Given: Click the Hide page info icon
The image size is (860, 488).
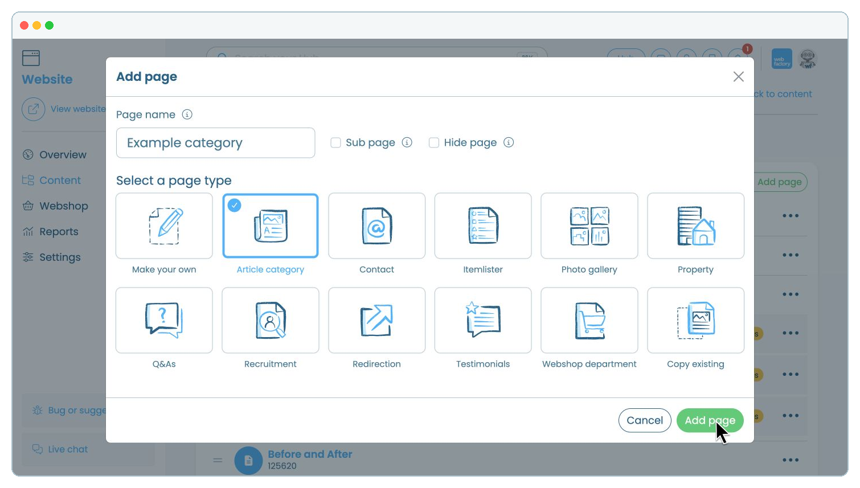Looking at the screenshot, I should coord(509,142).
